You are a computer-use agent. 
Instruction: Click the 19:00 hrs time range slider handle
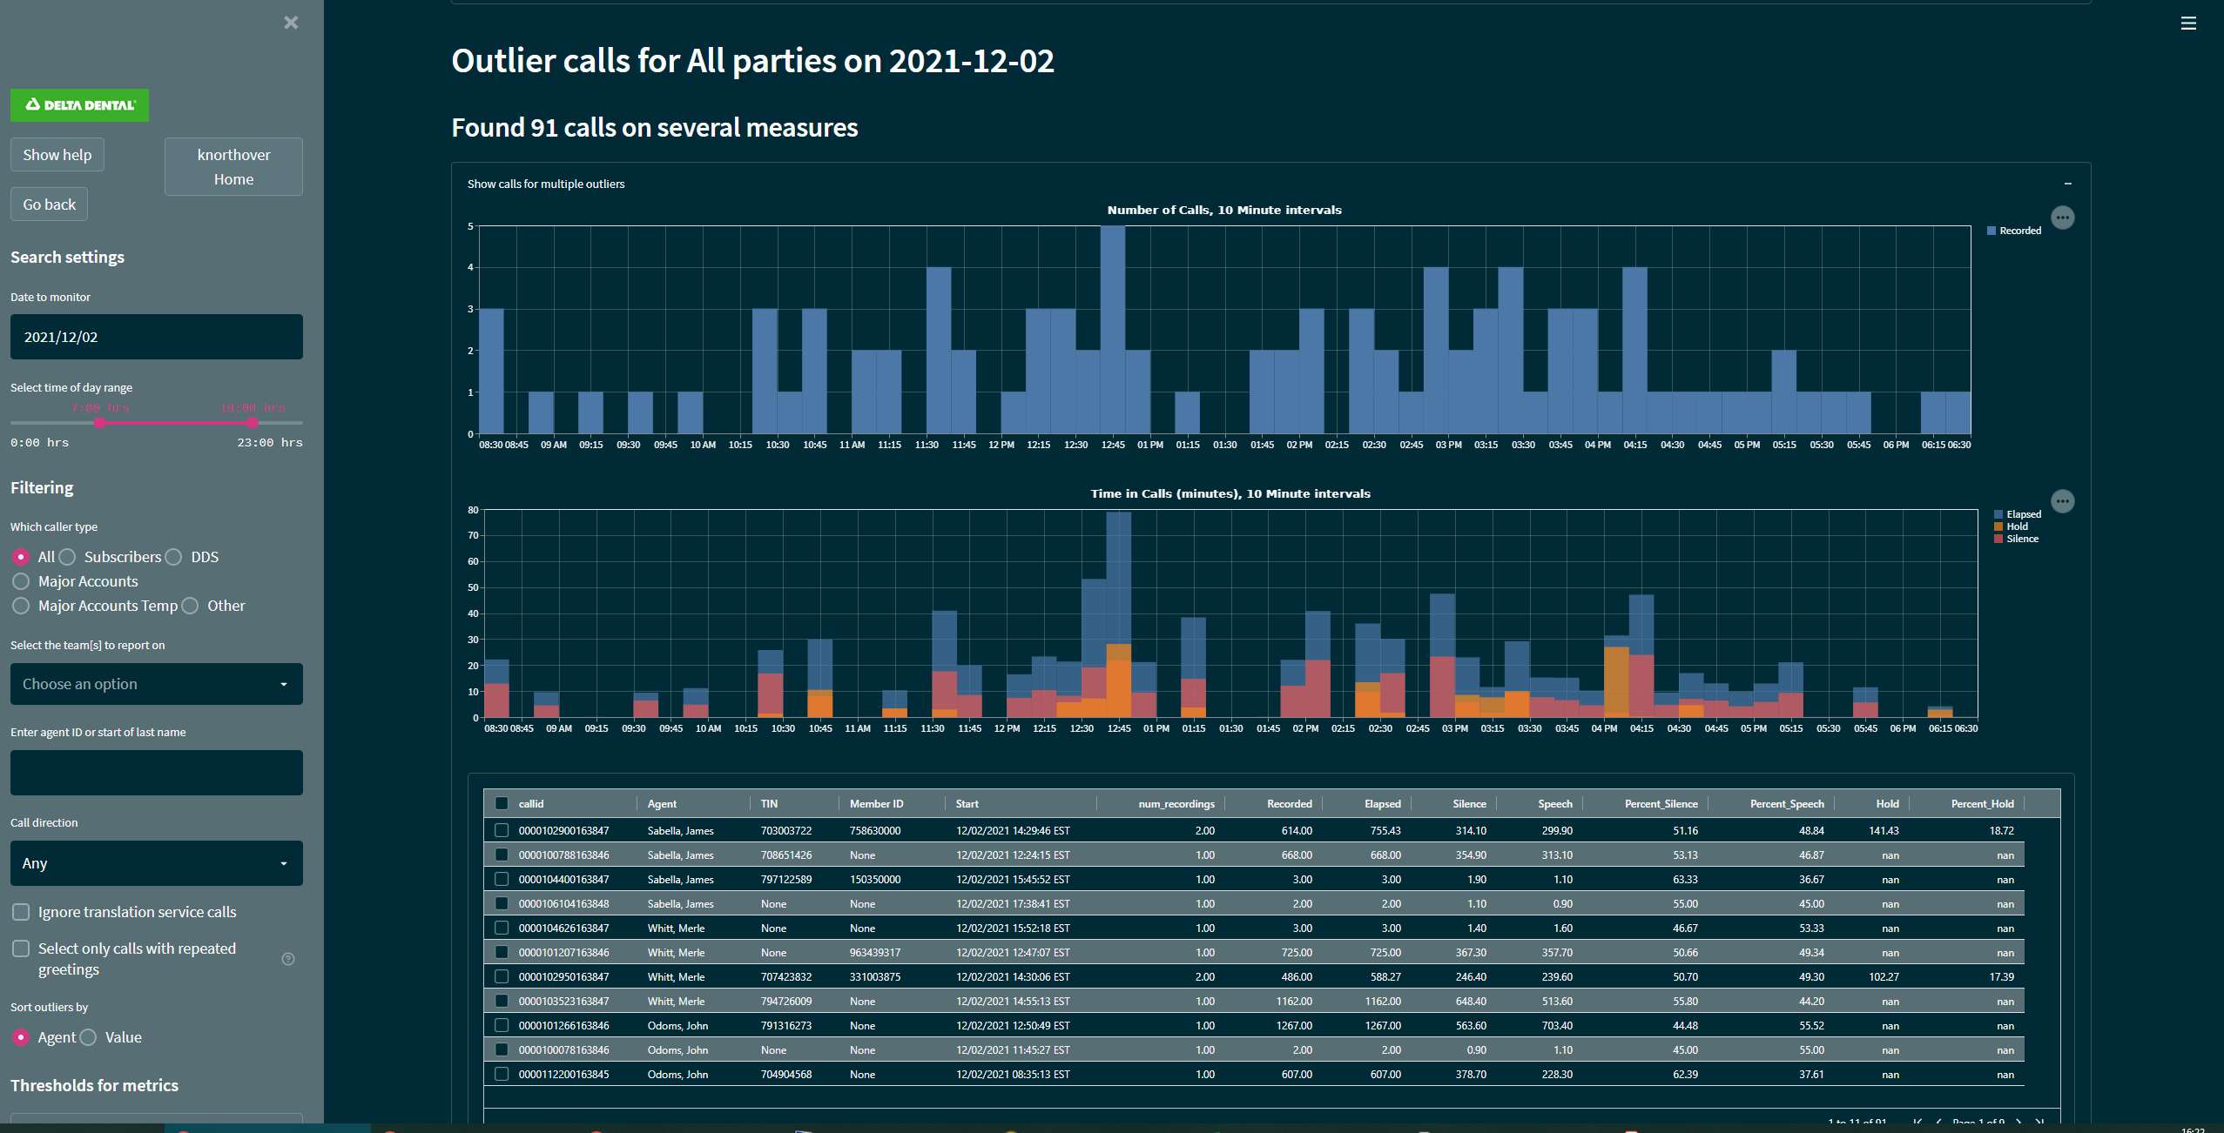[253, 423]
